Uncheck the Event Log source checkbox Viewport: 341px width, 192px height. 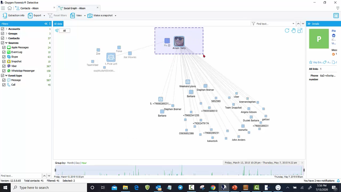pos(4,52)
